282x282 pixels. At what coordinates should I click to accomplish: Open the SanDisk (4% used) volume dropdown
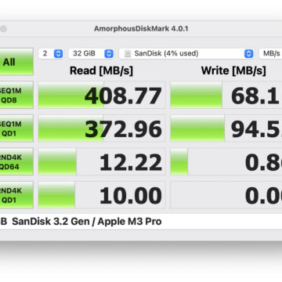186,53
